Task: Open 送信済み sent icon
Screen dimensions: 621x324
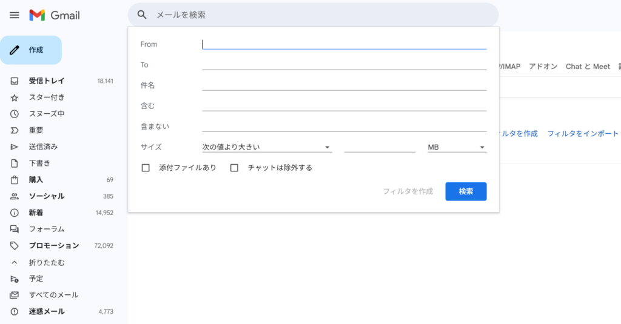Action: click(15, 147)
